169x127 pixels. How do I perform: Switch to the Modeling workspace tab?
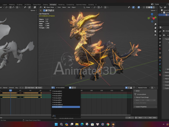pos(12,5)
